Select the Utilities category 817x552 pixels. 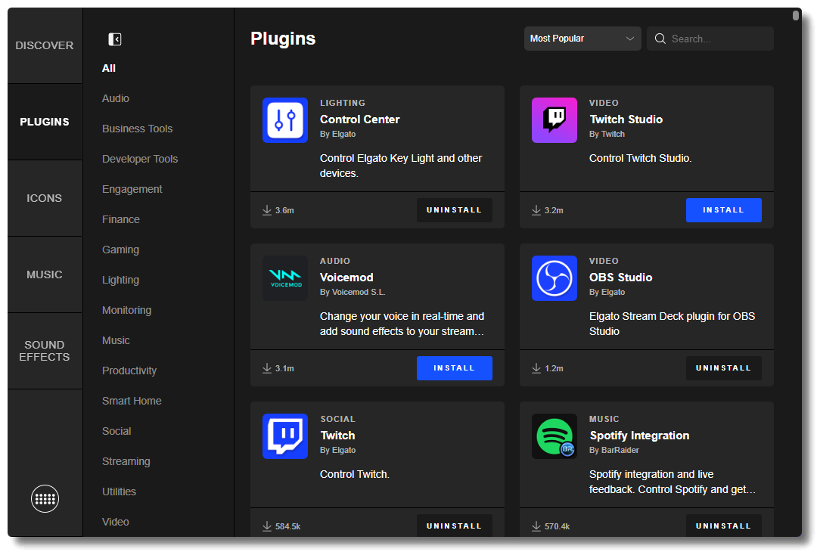click(x=120, y=491)
